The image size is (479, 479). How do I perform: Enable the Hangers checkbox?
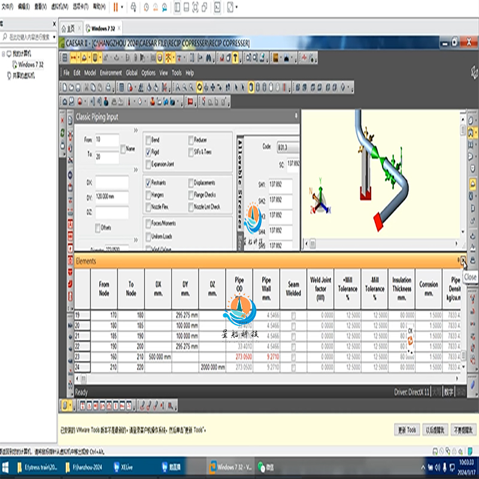click(x=148, y=195)
